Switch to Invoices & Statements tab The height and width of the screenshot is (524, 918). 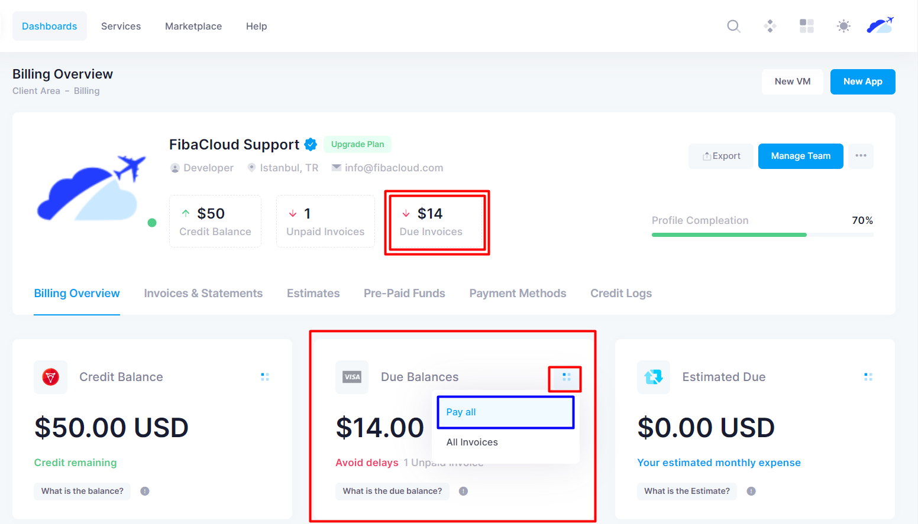pos(203,294)
